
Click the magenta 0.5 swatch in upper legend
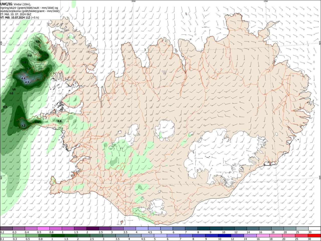43,228
